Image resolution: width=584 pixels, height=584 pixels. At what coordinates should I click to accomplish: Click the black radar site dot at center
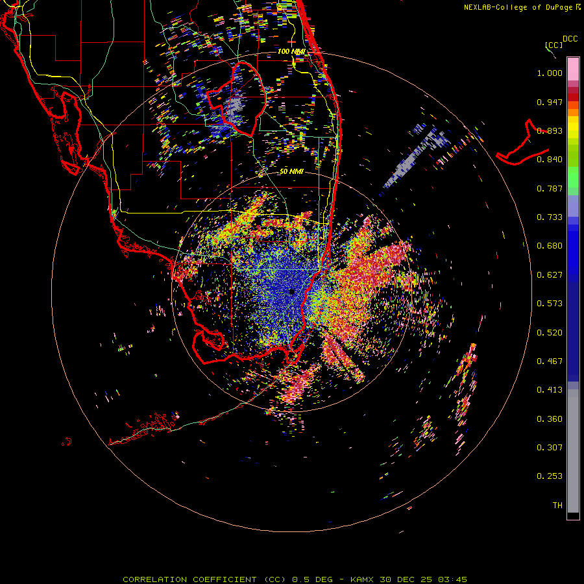point(292,292)
